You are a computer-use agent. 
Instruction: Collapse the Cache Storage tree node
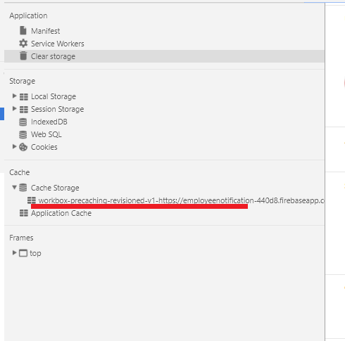(x=14, y=187)
